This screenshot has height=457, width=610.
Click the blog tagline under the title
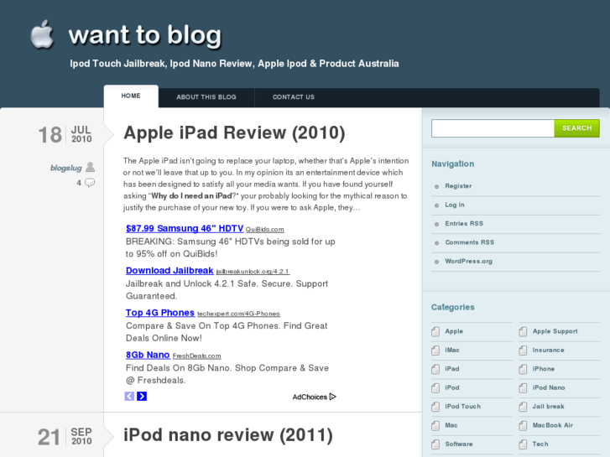click(234, 64)
